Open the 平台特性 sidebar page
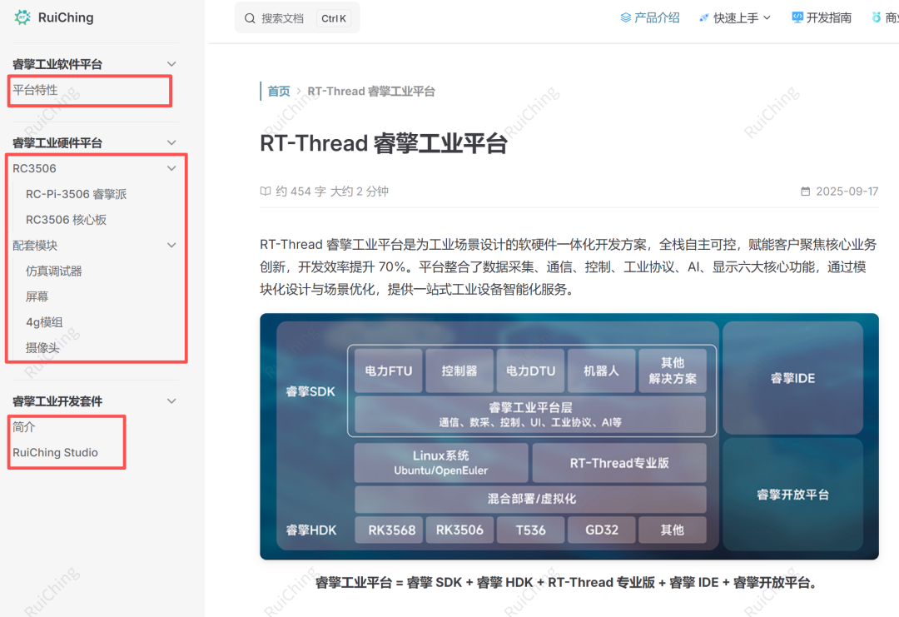 coord(36,90)
